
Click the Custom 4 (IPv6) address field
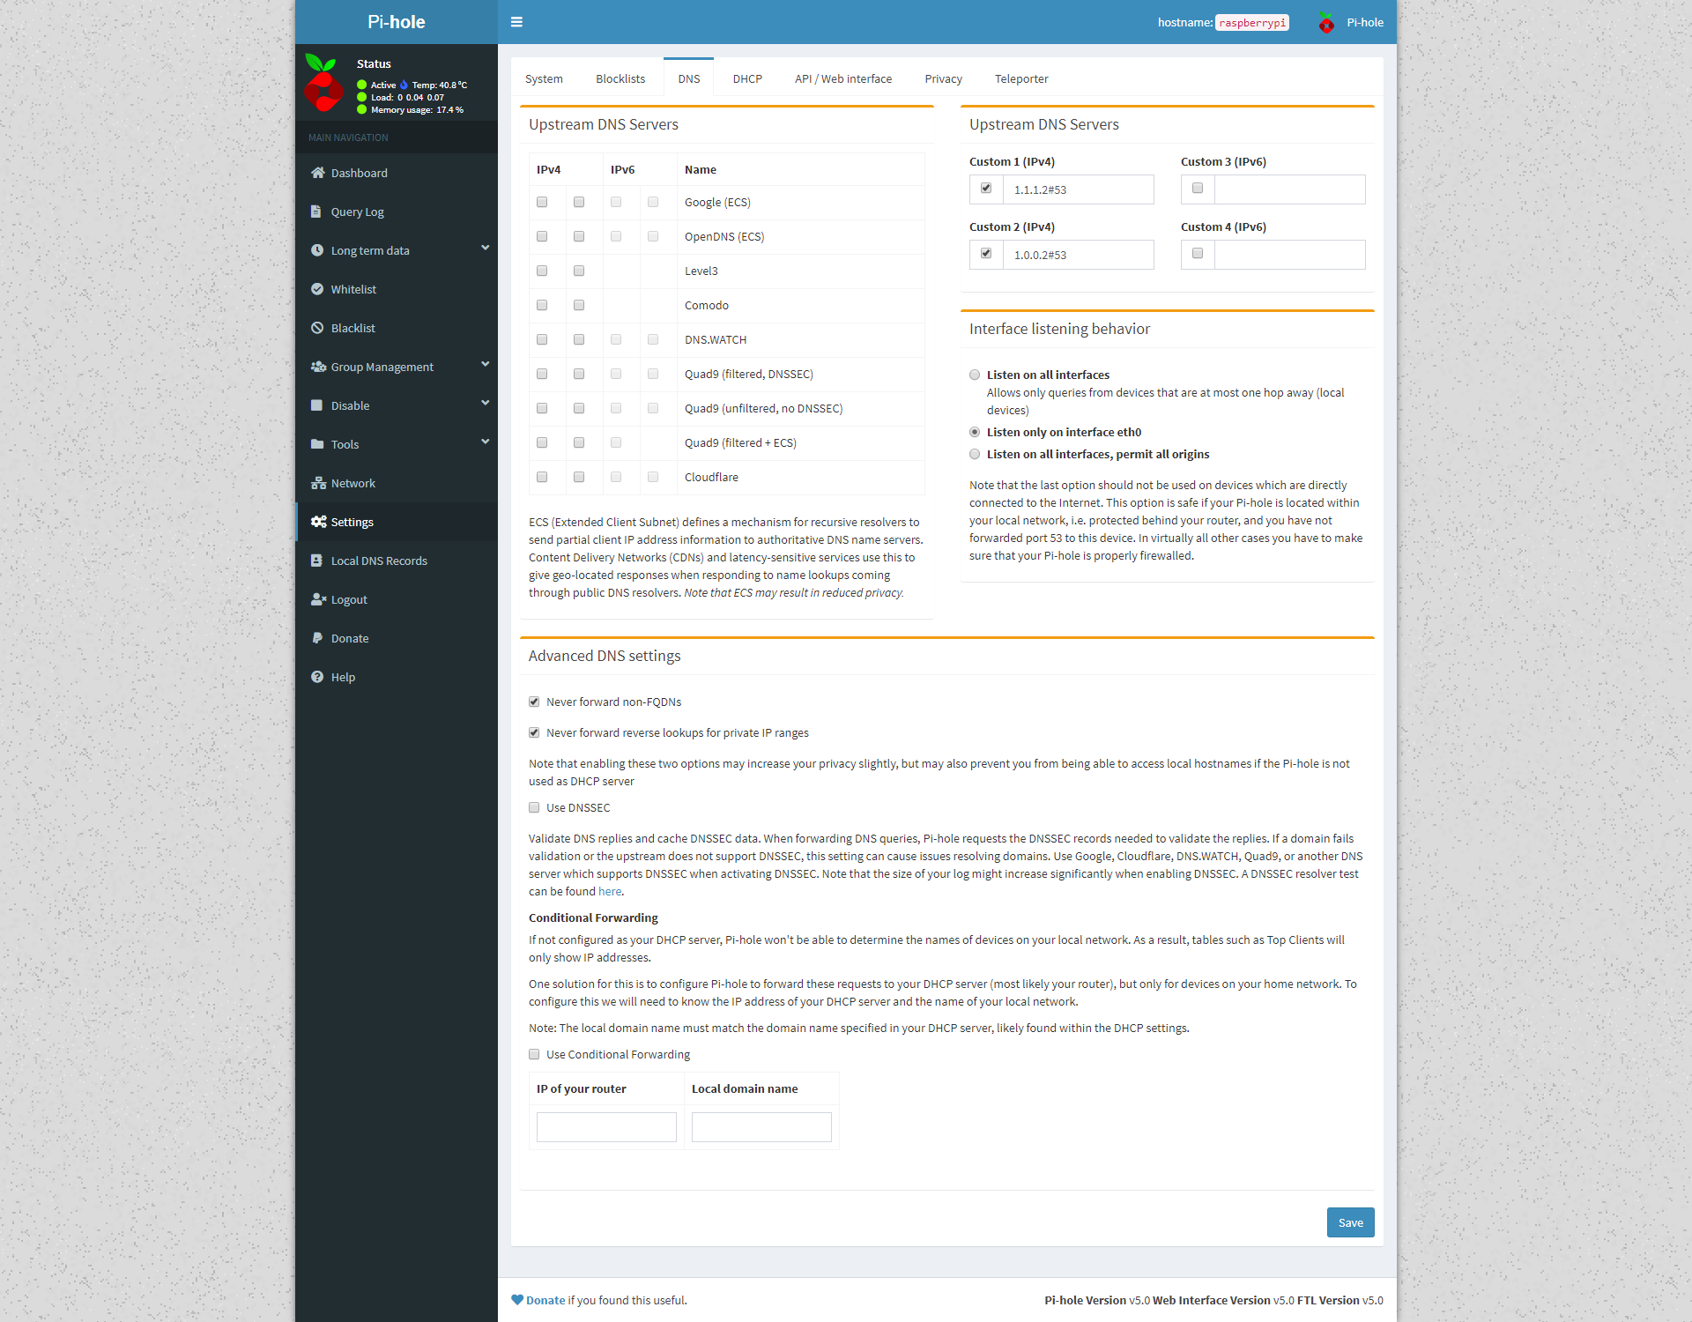(1289, 255)
